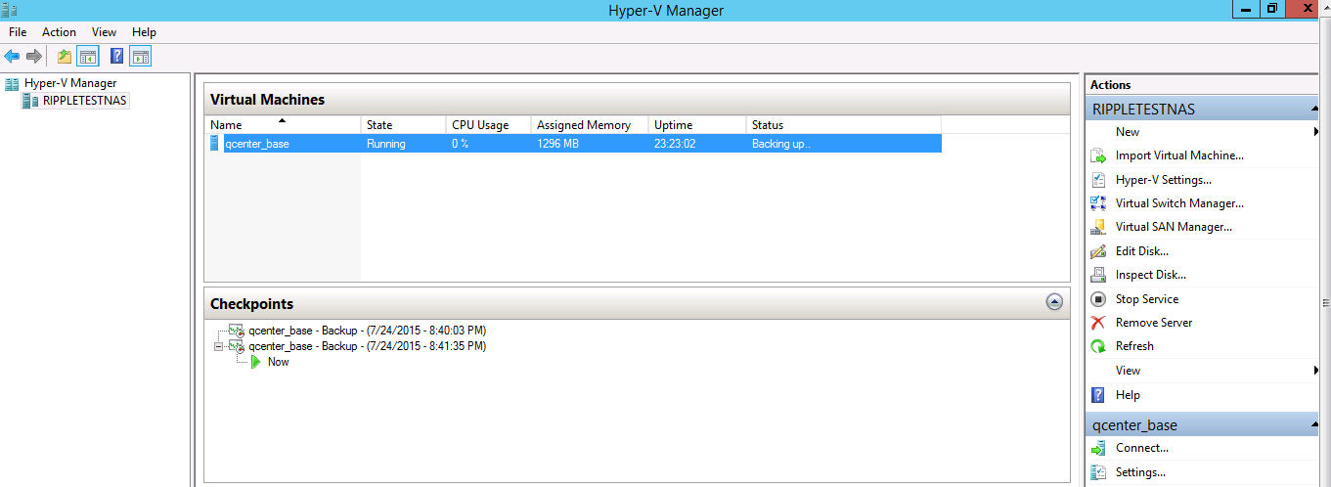Click the Up one level folder icon

coord(65,57)
